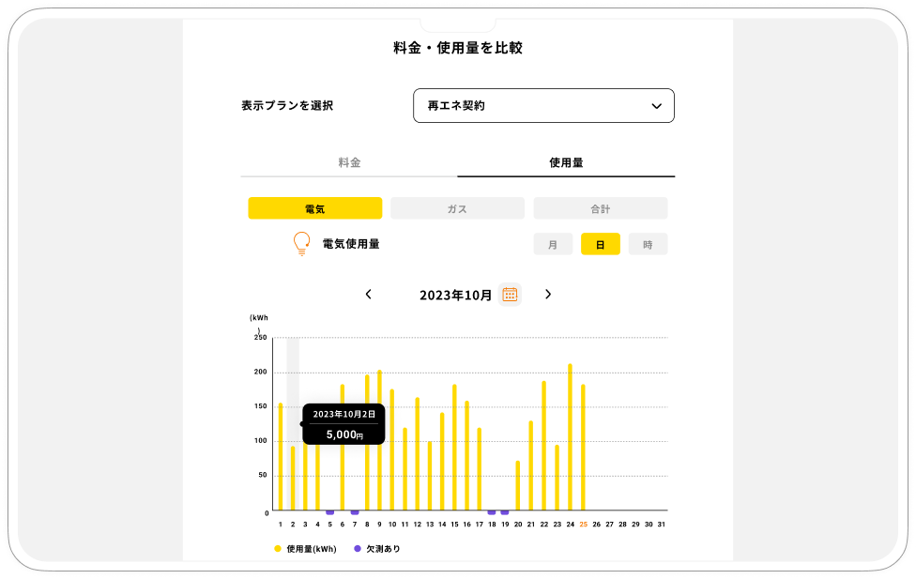Choose the 時 hourly view button
Image resolution: width=916 pixels, height=579 pixels.
pos(648,244)
